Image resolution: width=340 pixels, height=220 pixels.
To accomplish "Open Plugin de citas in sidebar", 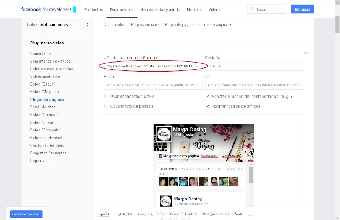I will point(43,107).
